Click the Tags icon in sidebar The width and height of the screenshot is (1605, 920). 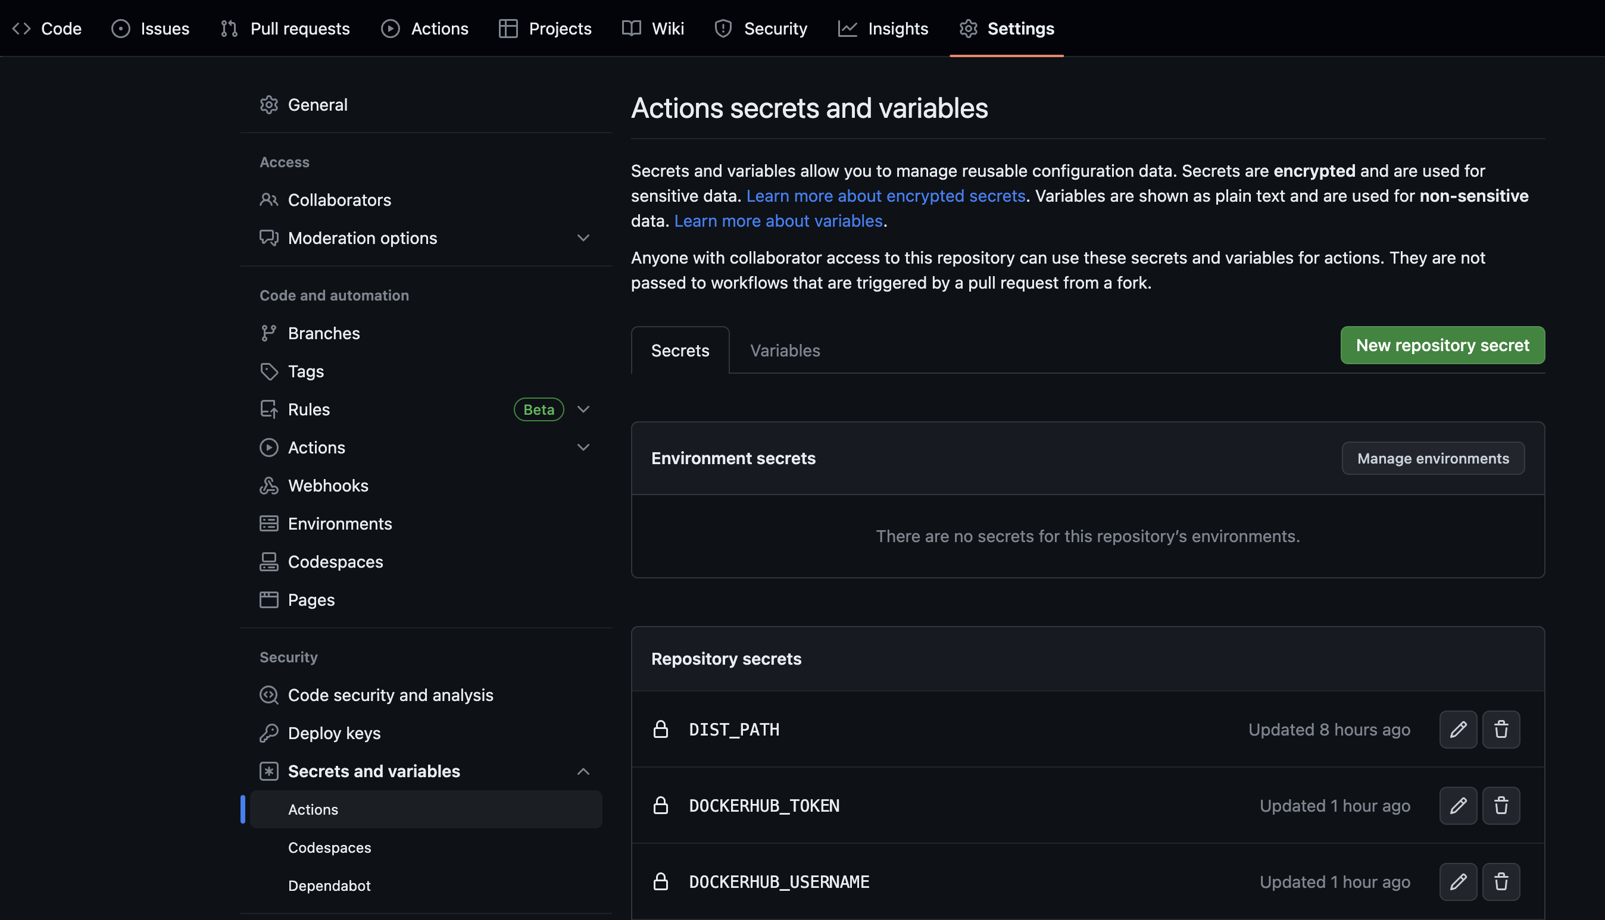[268, 371]
